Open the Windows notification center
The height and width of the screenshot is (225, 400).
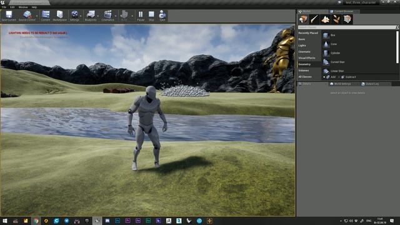(x=392, y=221)
